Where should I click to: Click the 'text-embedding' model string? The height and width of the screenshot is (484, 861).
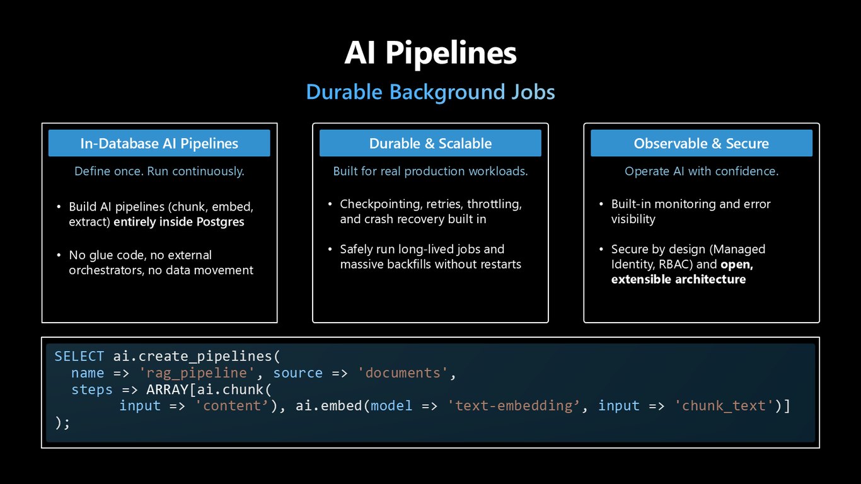pos(514,405)
